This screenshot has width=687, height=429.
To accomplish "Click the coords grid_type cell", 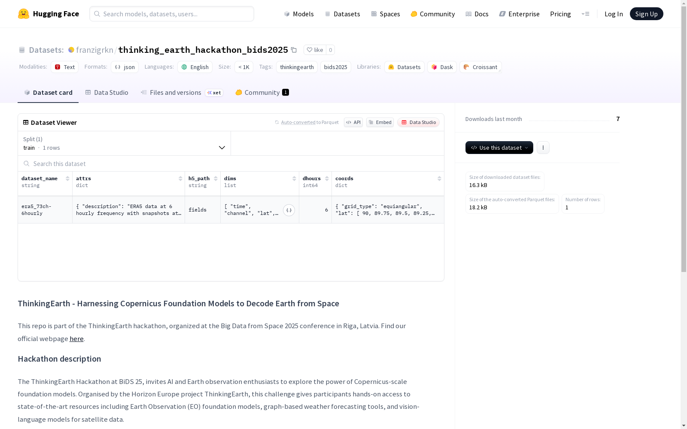I will pos(388,210).
